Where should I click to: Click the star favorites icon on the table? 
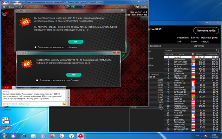[x=4, y=7]
